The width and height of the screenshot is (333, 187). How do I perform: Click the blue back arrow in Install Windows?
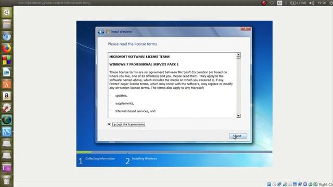pyautogui.click(x=101, y=32)
